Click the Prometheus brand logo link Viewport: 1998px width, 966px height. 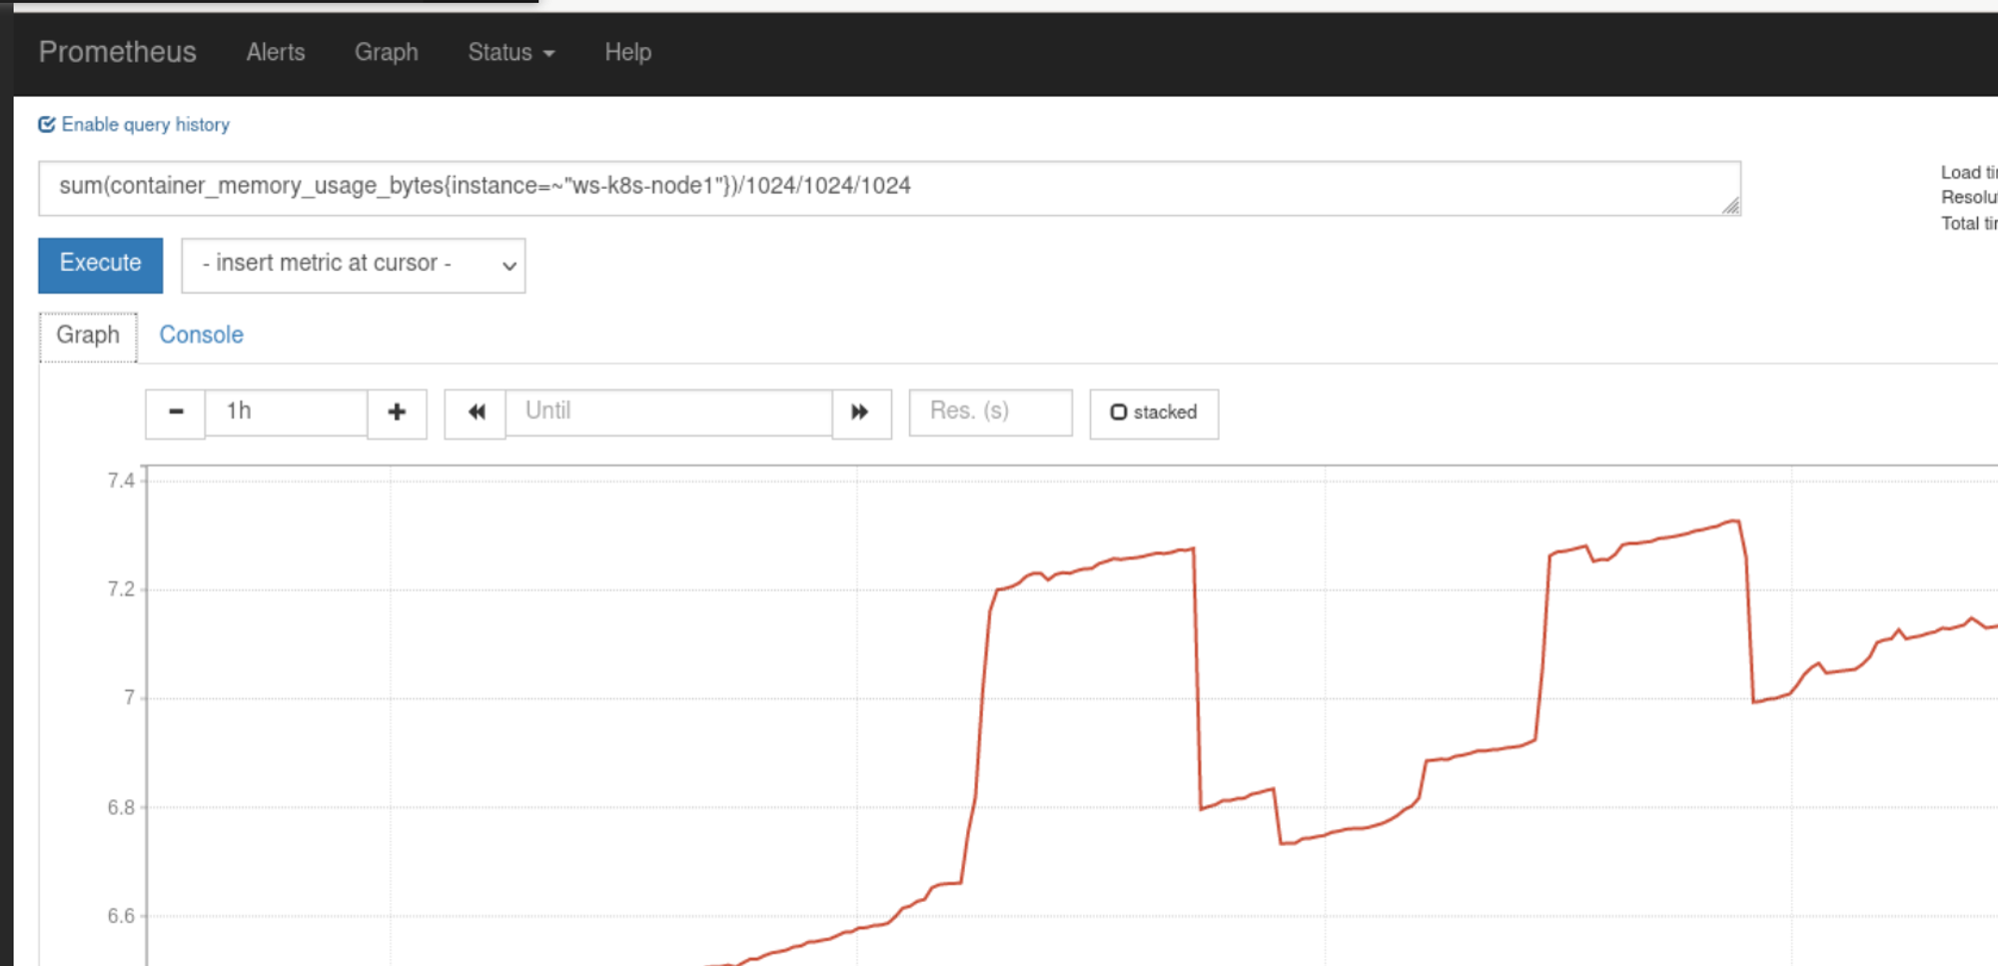tap(117, 52)
